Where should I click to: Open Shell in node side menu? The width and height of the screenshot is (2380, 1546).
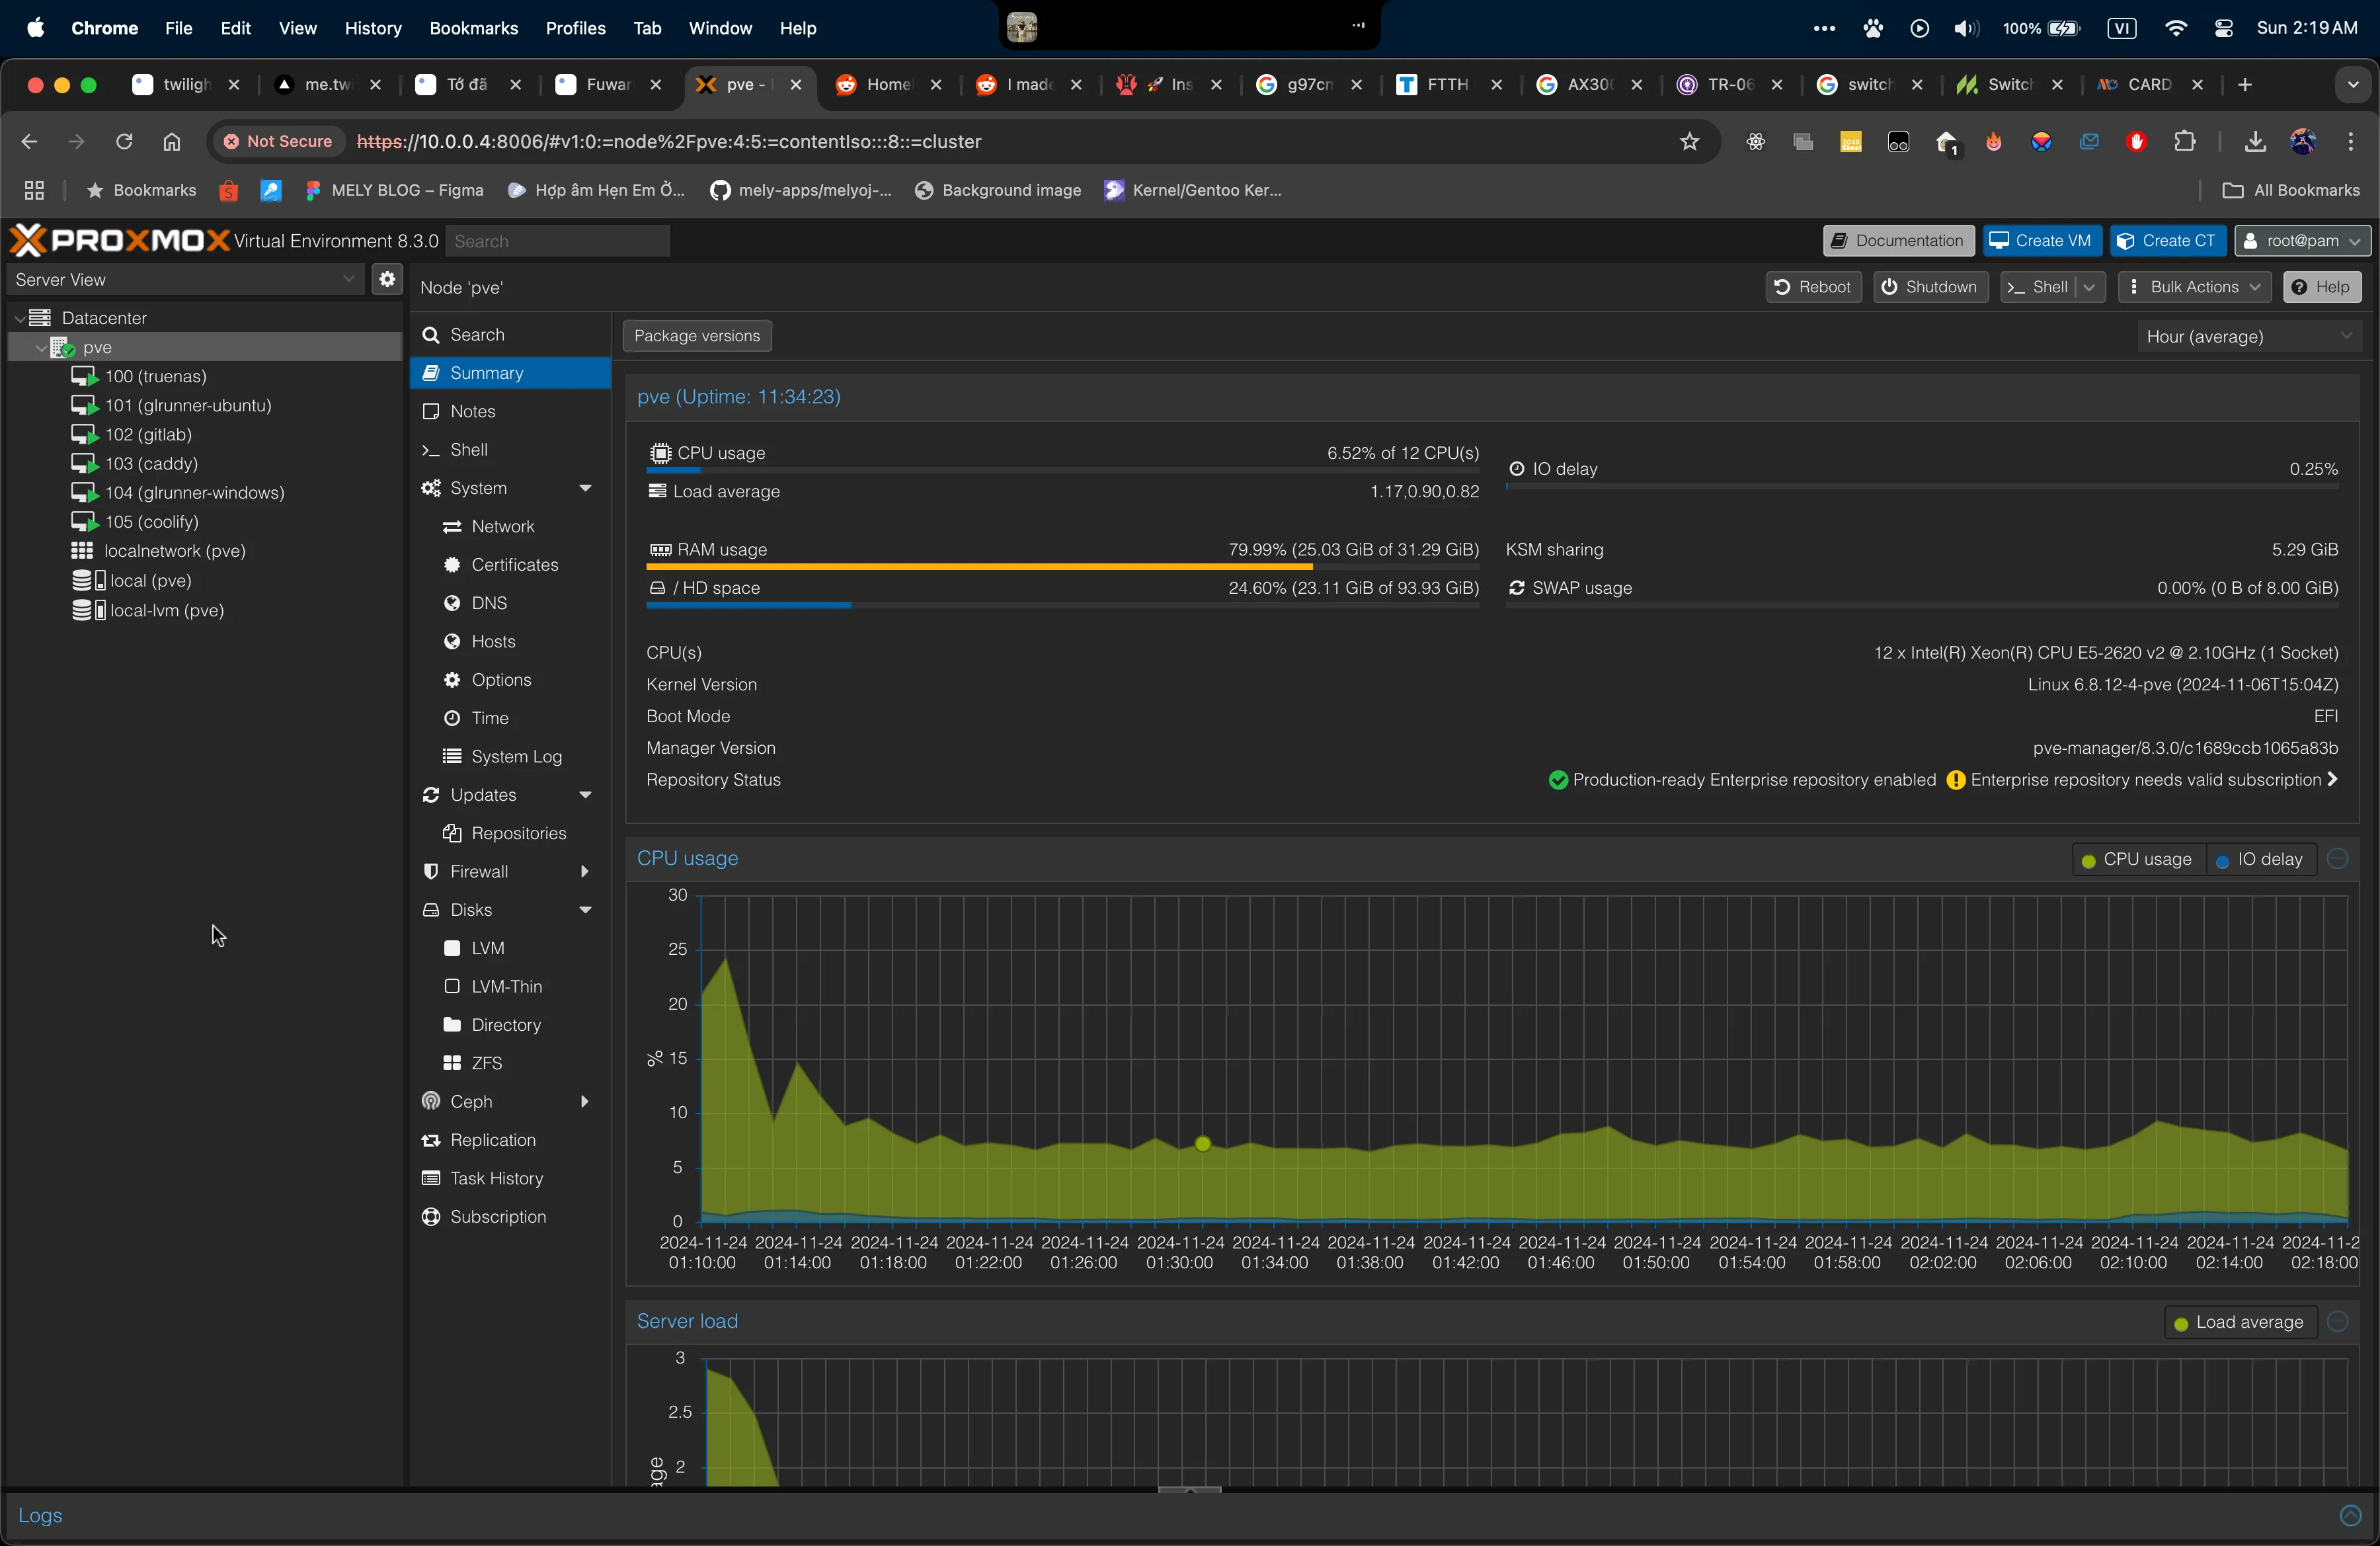[510, 450]
